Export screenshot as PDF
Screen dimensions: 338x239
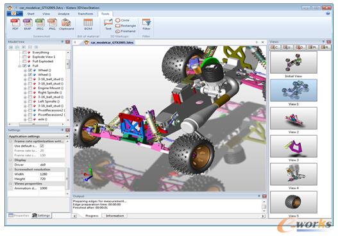(15, 24)
